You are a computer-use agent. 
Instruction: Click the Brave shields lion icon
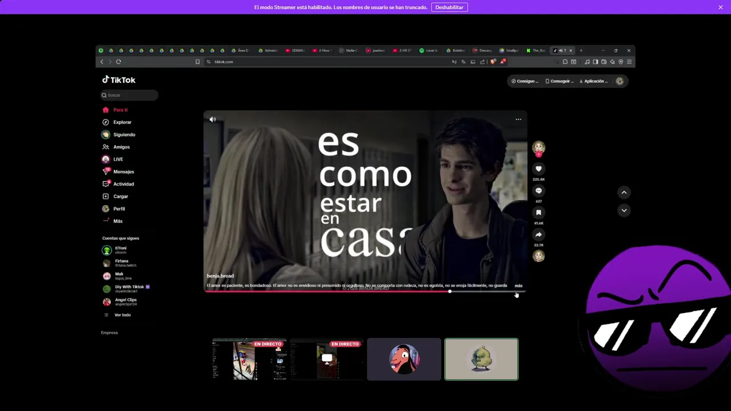point(493,62)
